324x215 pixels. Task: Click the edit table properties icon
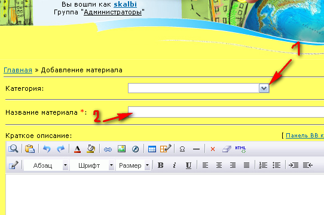pyautogui.click(x=166, y=149)
